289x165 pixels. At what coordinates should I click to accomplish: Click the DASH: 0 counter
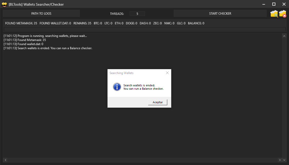click(x=145, y=23)
